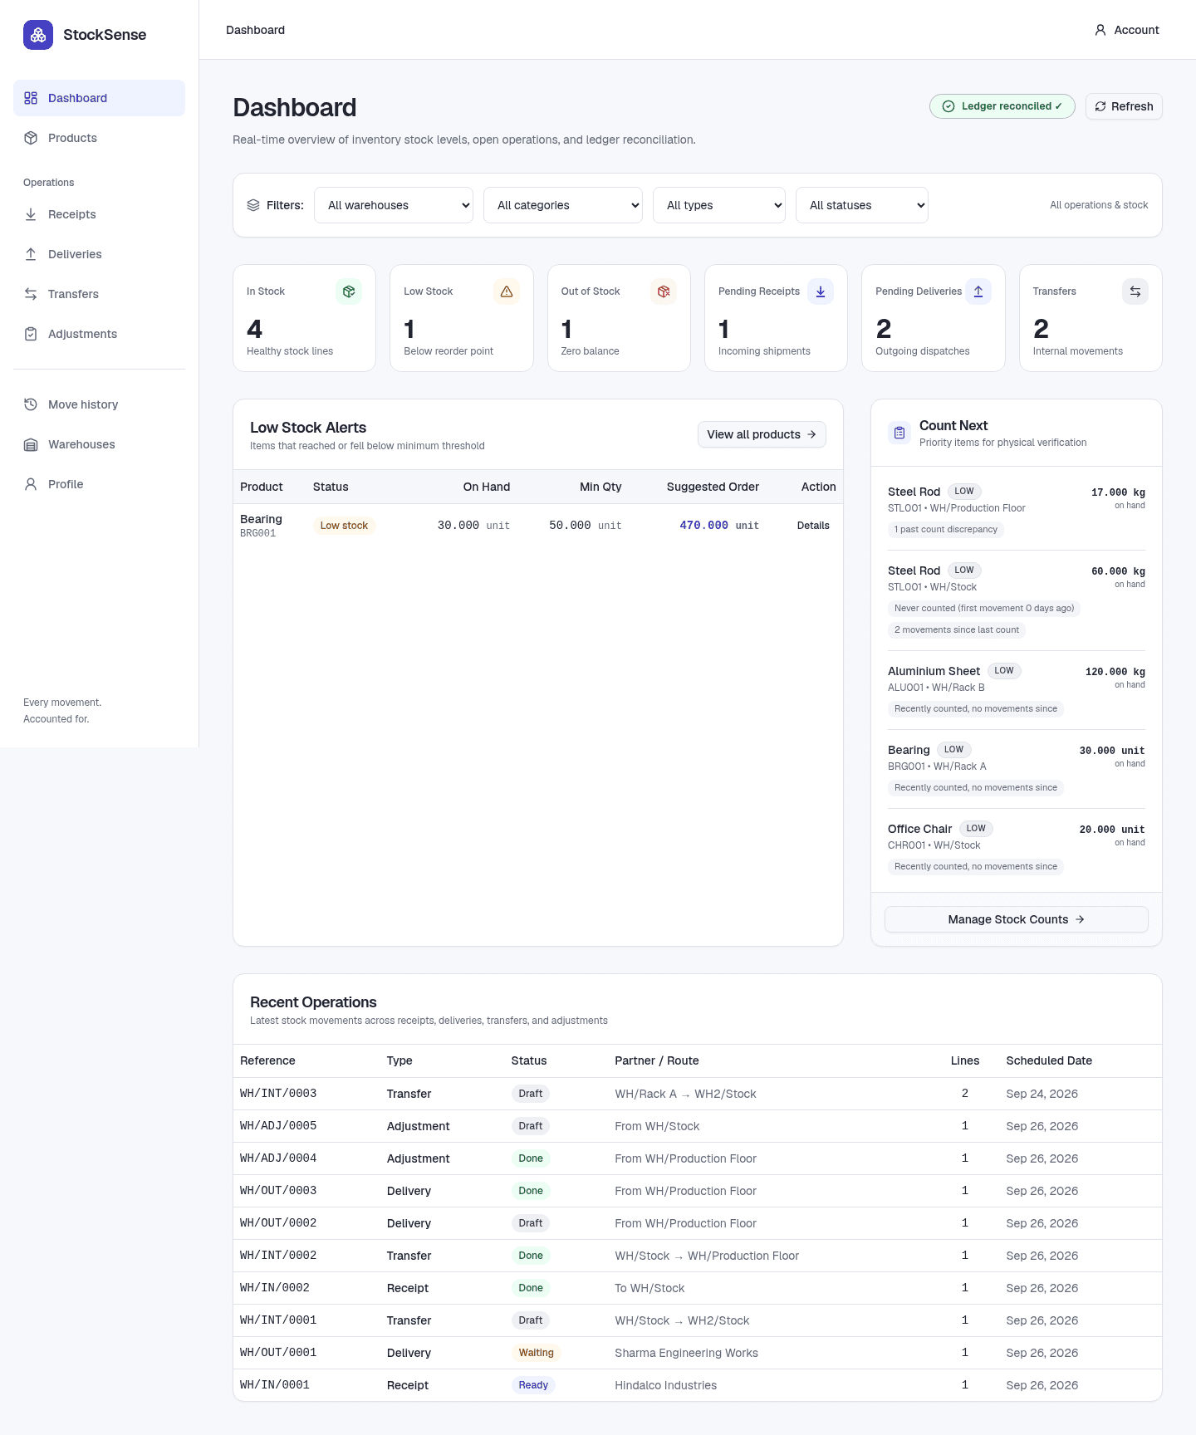Click the Scheduled Date column header
This screenshot has height=1435, width=1196.
pyautogui.click(x=1049, y=1060)
